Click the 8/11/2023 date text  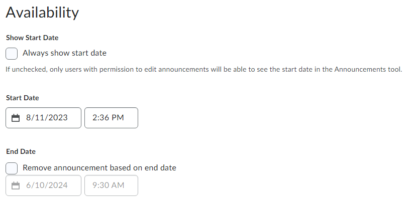pos(47,118)
